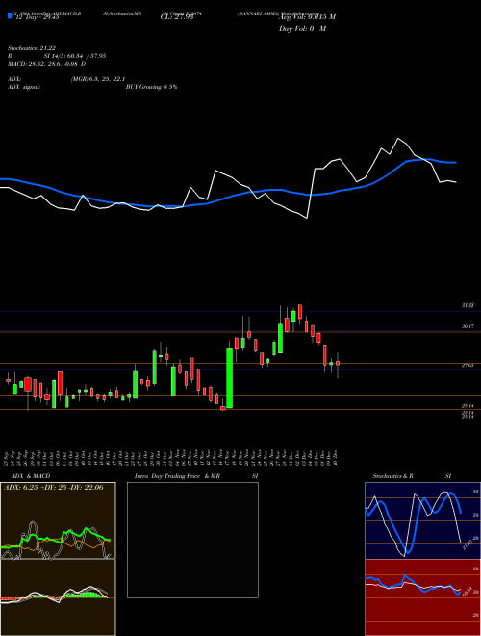Click the tall green candlestick mid-November
The image size is (481, 636).
[x=230, y=378]
